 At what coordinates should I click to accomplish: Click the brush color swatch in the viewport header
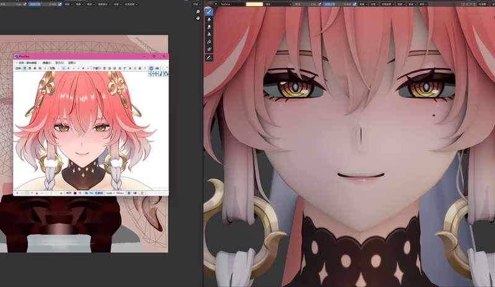tap(254, 4)
